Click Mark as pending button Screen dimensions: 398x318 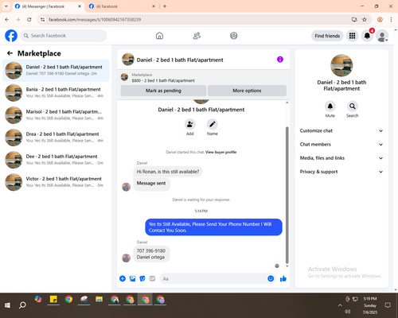163,91
